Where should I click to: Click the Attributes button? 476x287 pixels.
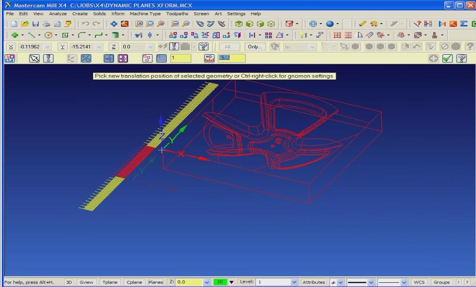click(314, 282)
